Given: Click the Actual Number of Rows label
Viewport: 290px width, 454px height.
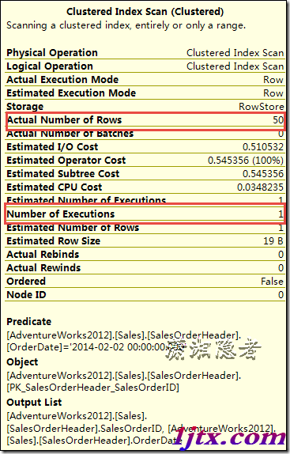Looking at the screenshot, I should tap(64, 120).
